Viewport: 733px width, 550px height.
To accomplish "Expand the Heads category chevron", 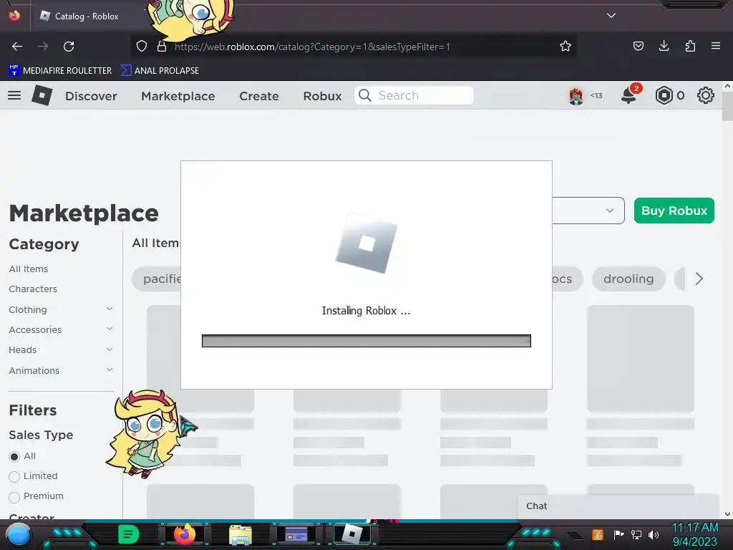I will point(110,349).
